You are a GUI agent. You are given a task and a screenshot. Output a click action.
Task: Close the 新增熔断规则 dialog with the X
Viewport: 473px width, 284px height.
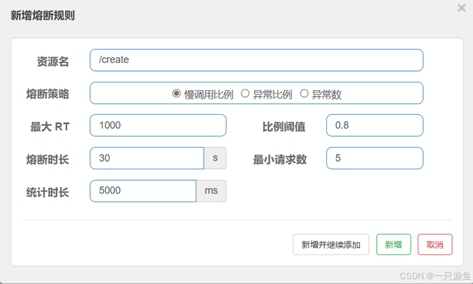coord(462,8)
